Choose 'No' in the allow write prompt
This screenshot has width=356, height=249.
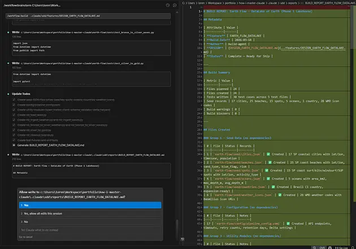point(90,222)
